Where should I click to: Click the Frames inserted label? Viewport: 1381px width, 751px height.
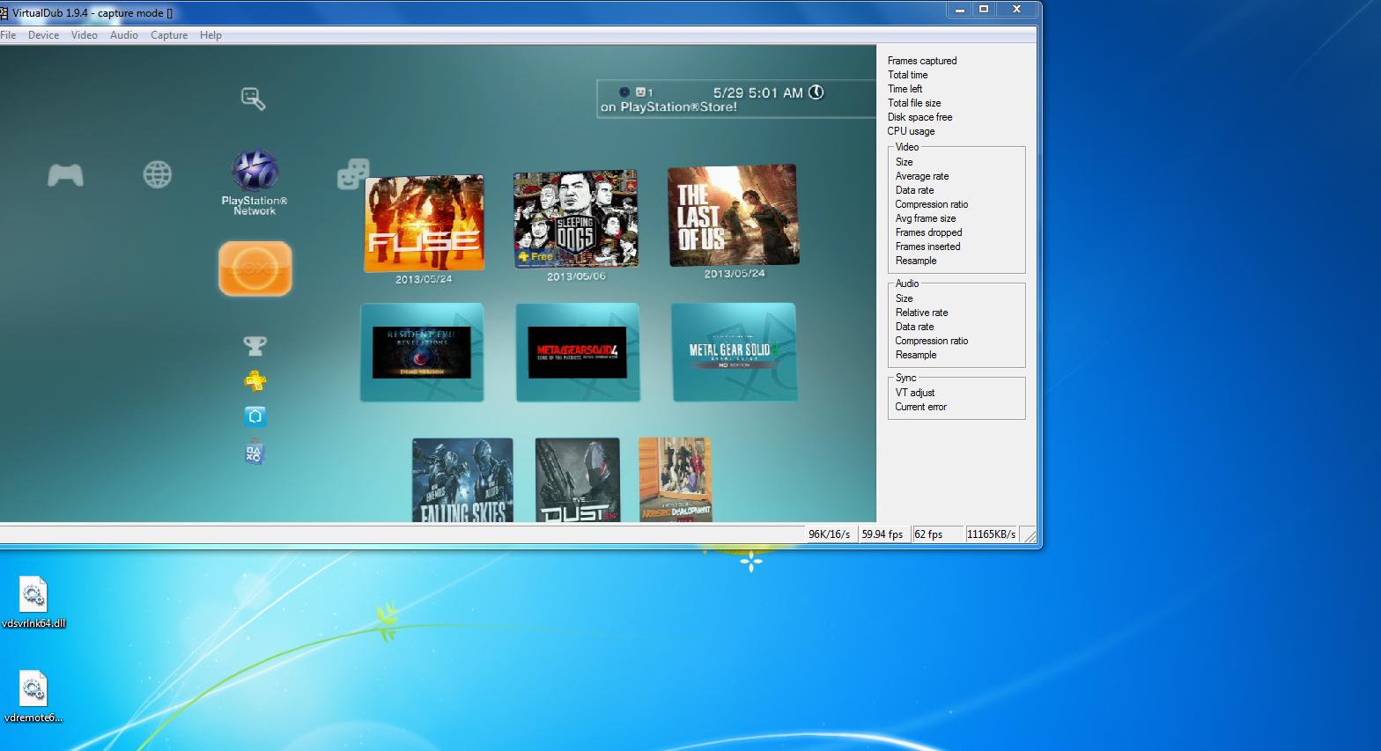click(927, 247)
